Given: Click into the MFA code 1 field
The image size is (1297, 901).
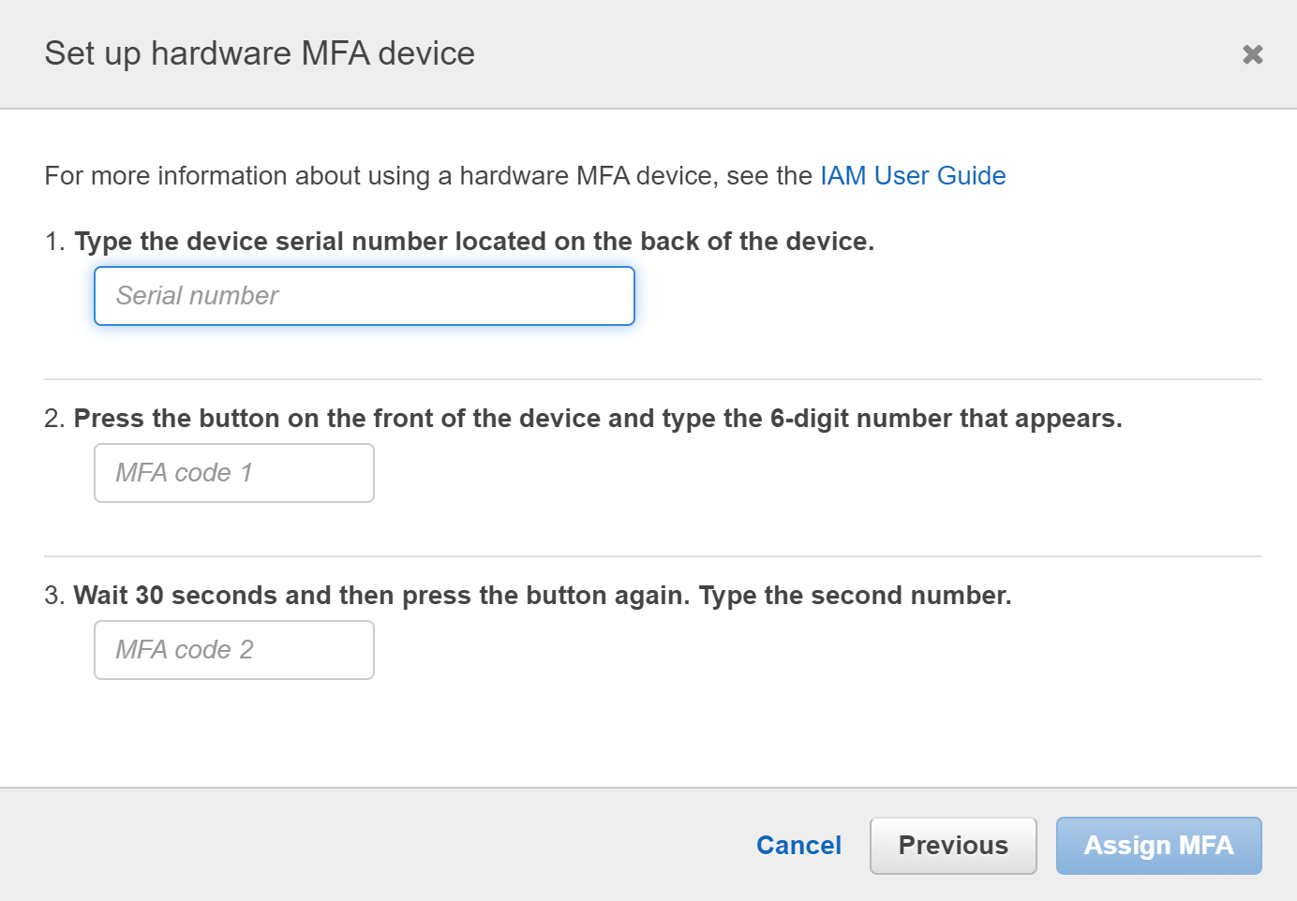Looking at the screenshot, I should (x=233, y=473).
